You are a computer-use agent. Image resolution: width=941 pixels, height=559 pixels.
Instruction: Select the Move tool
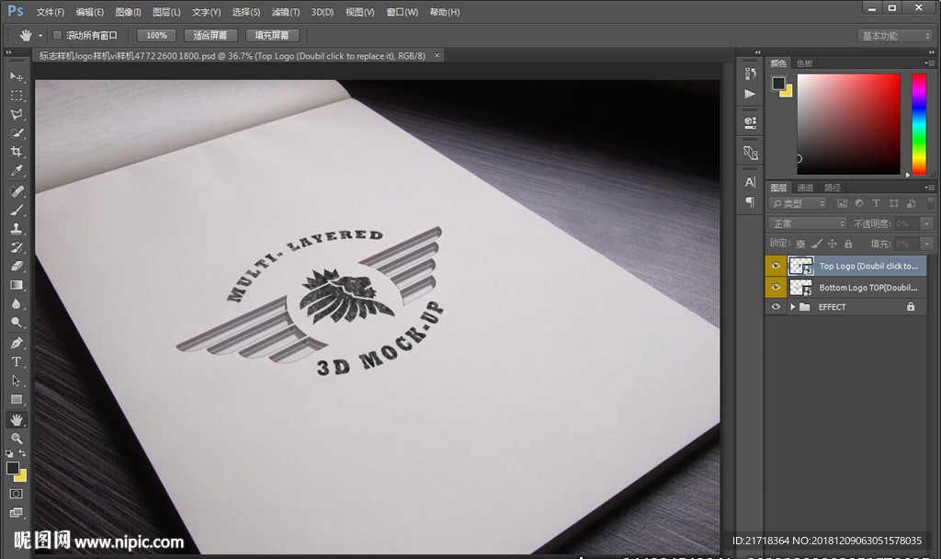[x=17, y=76]
